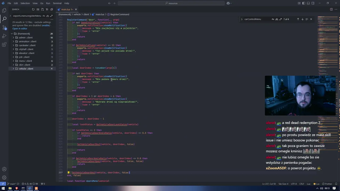Image resolution: width=340 pixels, height=191 pixels.
Task: Toggle Match Case in sidebar search
Action: (x=44, y=16)
